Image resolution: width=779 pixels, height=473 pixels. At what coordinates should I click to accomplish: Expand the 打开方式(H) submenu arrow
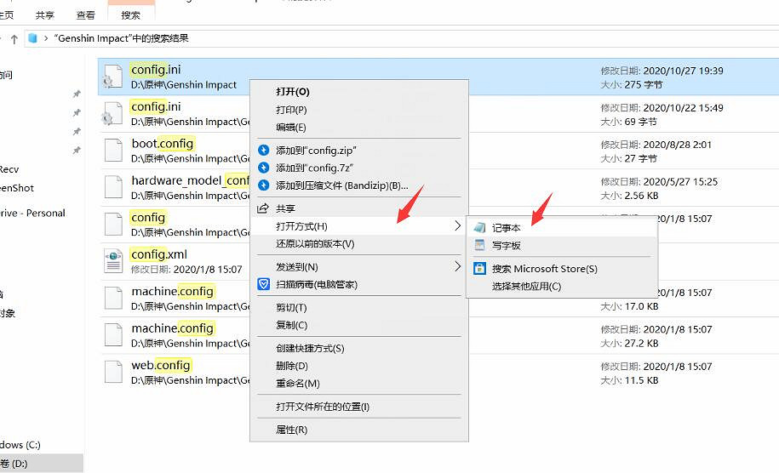point(457,226)
